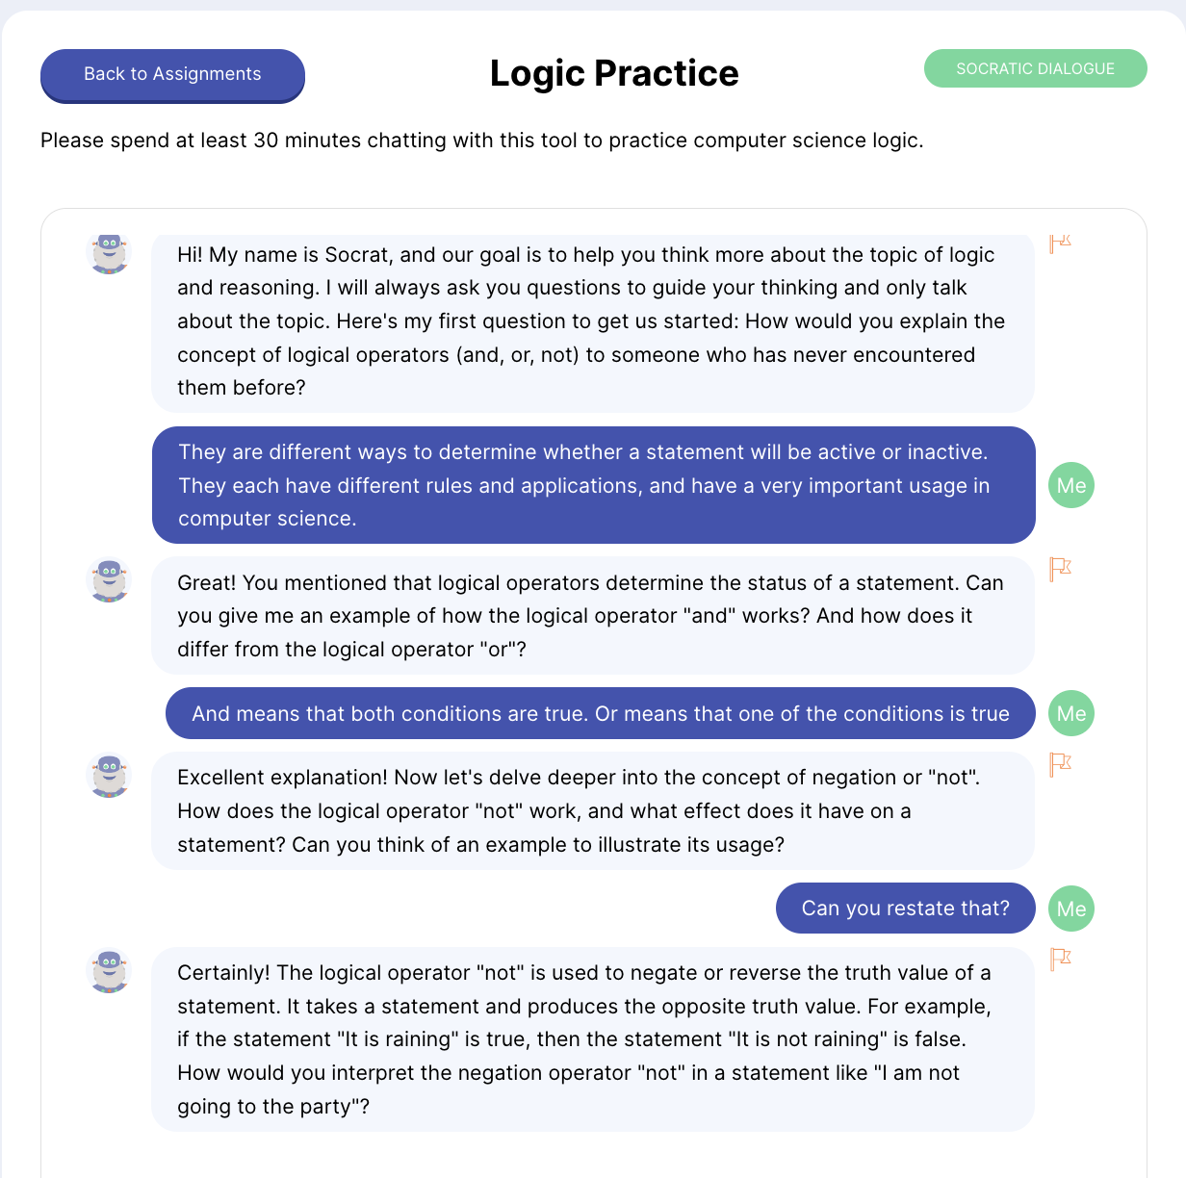Click the "And means that both conditions" bubble

(601, 713)
